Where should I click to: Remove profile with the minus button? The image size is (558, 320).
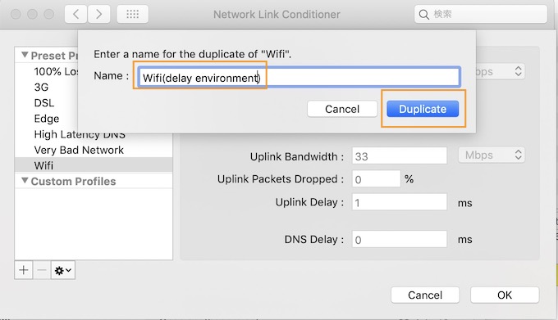(x=42, y=270)
